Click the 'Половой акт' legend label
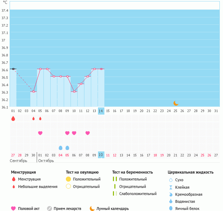This screenshot has width=223, height=211. point(30,209)
